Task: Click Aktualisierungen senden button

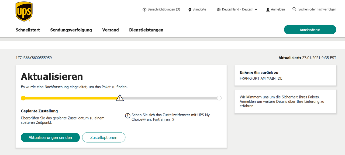Action: (50, 138)
